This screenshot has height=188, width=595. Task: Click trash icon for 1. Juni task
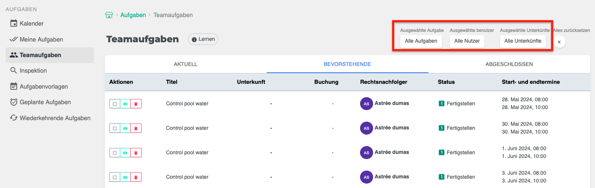pyautogui.click(x=136, y=153)
